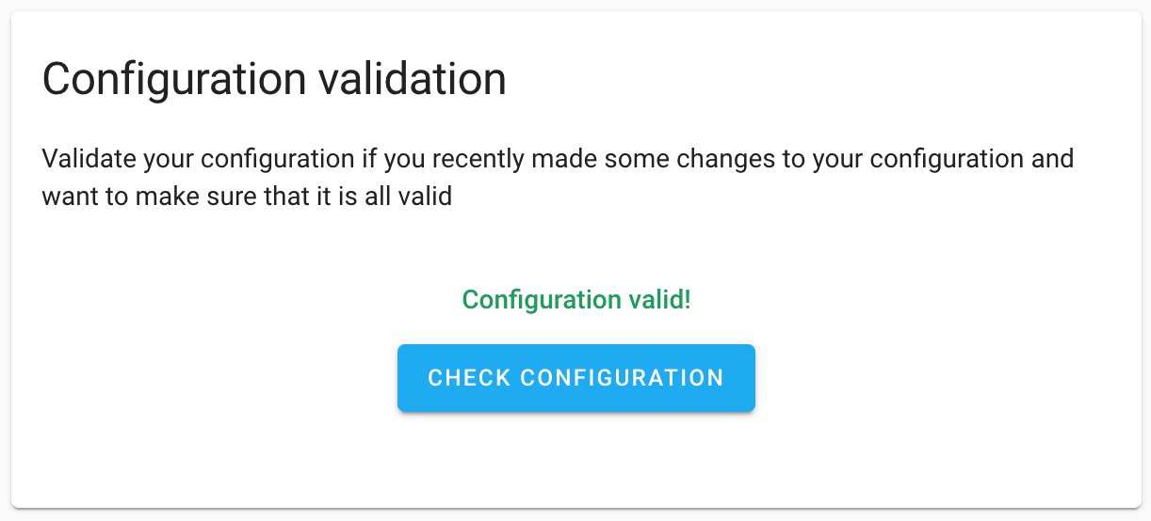
Task: Click the 'Configuration validation' heading
Action: pos(274,79)
